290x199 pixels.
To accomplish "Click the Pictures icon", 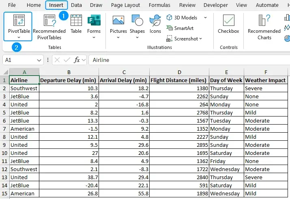I will click(118, 20).
